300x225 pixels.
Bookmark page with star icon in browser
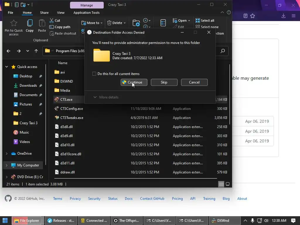[253, 16]
